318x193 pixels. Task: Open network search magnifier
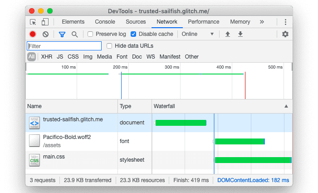75,35
